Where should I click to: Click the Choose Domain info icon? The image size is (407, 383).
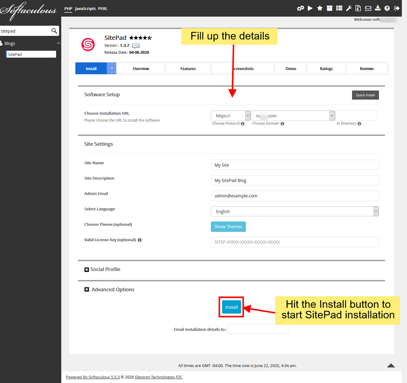(x=282, y=124)
